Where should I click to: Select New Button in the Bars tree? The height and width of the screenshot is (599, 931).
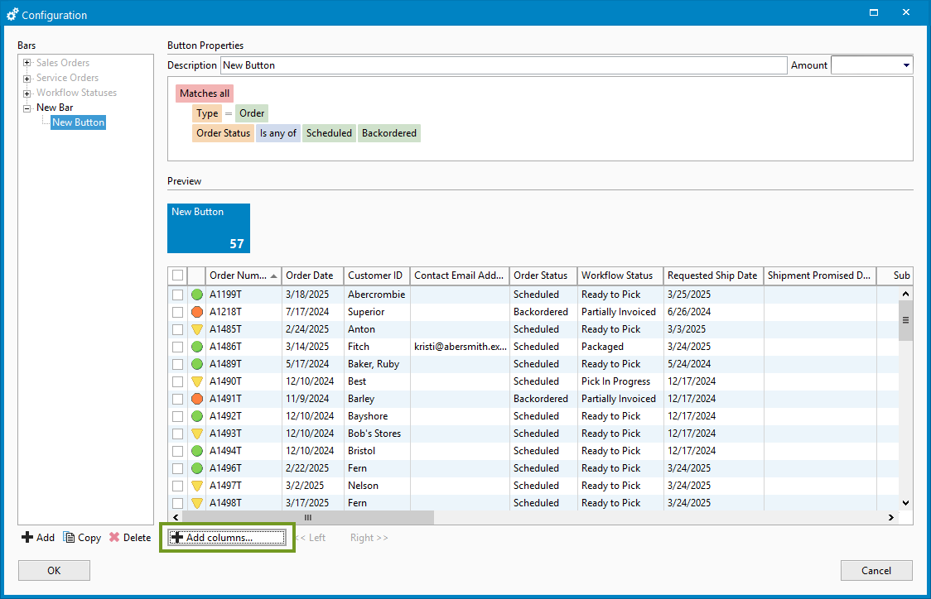click(x=78, y=122)
